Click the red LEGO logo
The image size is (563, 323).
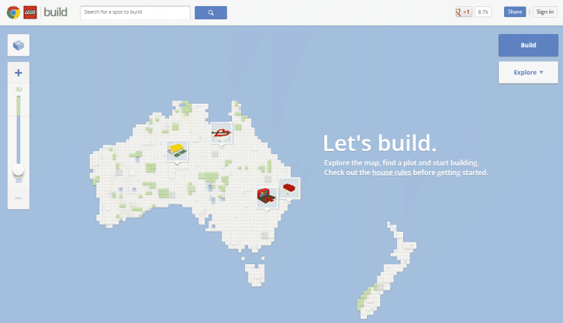(x=30, y=12)
